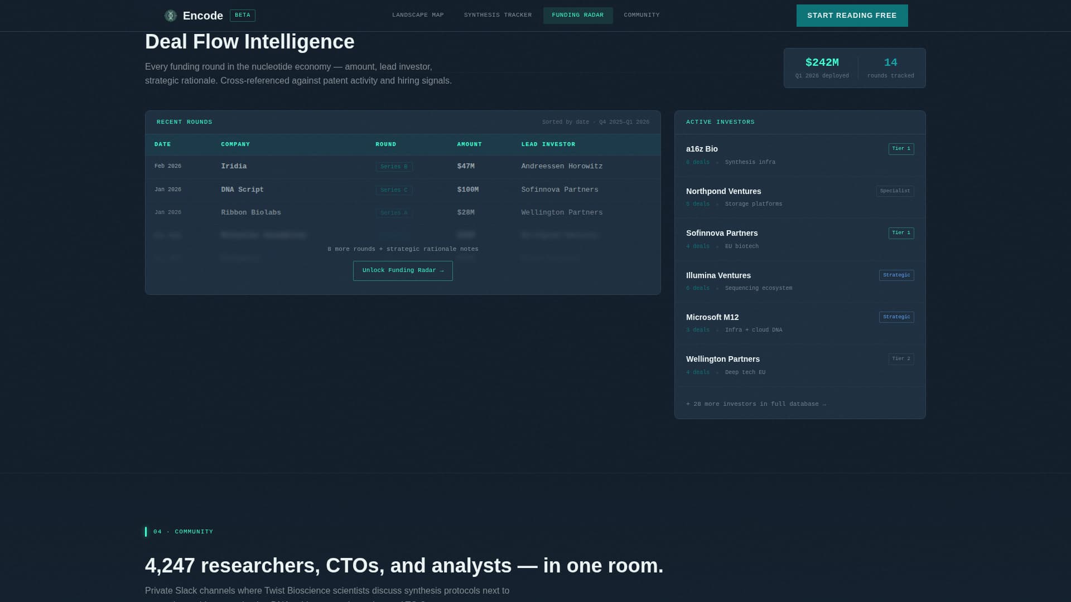Click Sofinnova Partners cell in DNA Script row

coord(559,190)
